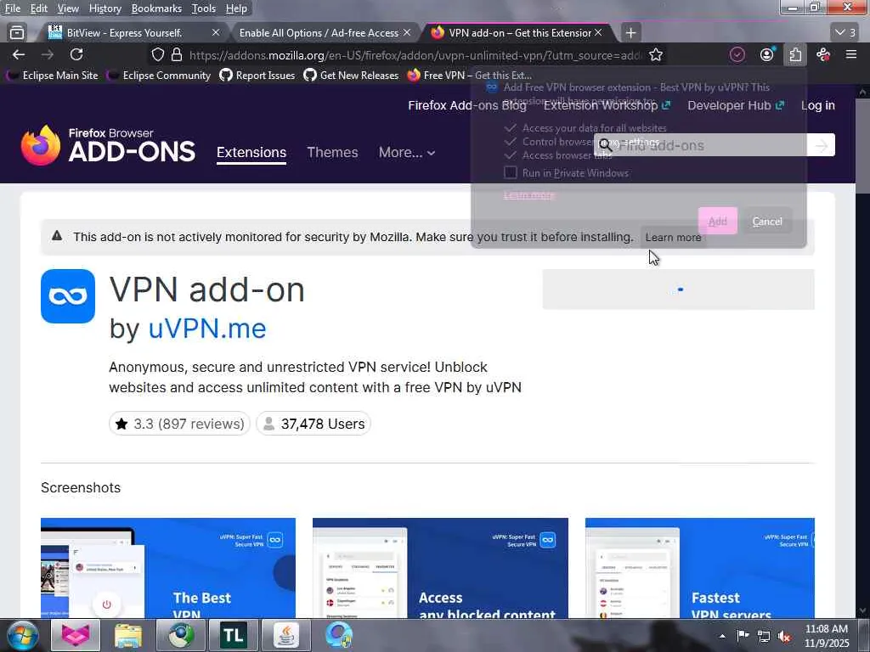Open the History menu
The width and height of the screenshot is (870, 652).
point(105,8)
